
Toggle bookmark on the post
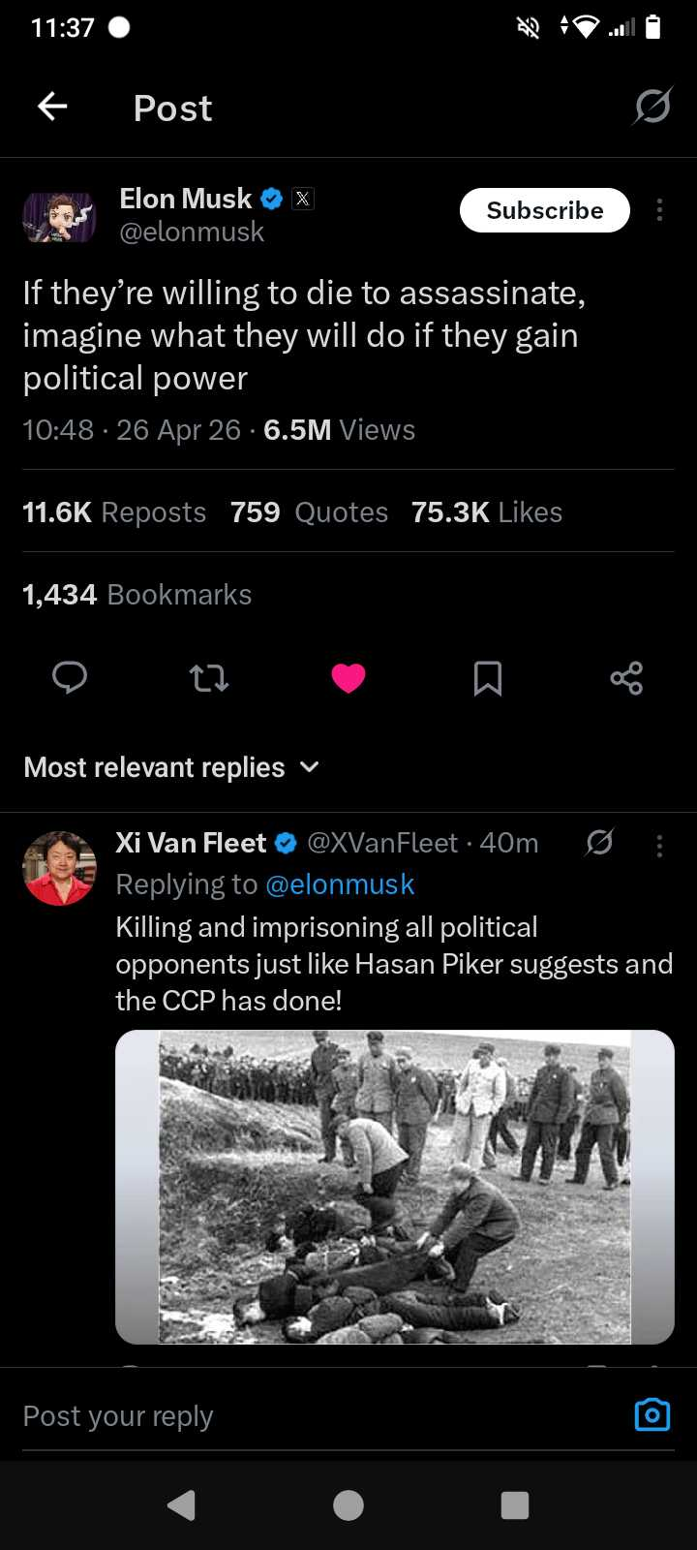488,677
